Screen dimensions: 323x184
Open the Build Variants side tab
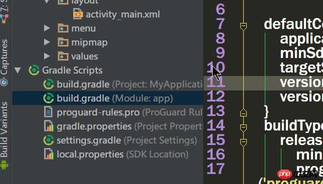click(x=4, y=129)
